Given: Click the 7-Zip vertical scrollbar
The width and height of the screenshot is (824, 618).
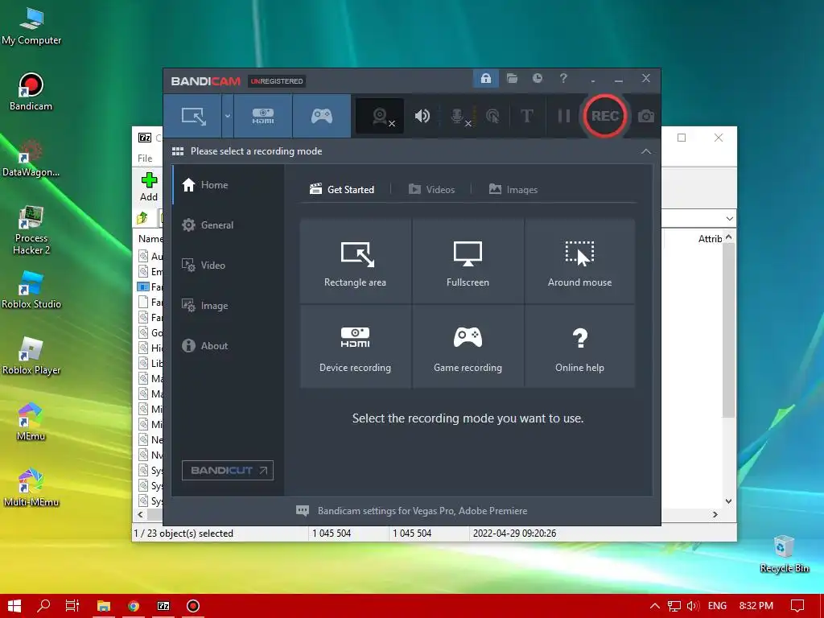Looking at the screenshot, I should [728, 330].
